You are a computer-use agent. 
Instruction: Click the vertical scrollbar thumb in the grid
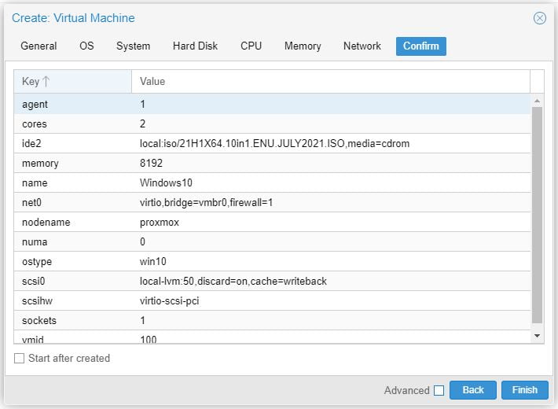(538, 212)
